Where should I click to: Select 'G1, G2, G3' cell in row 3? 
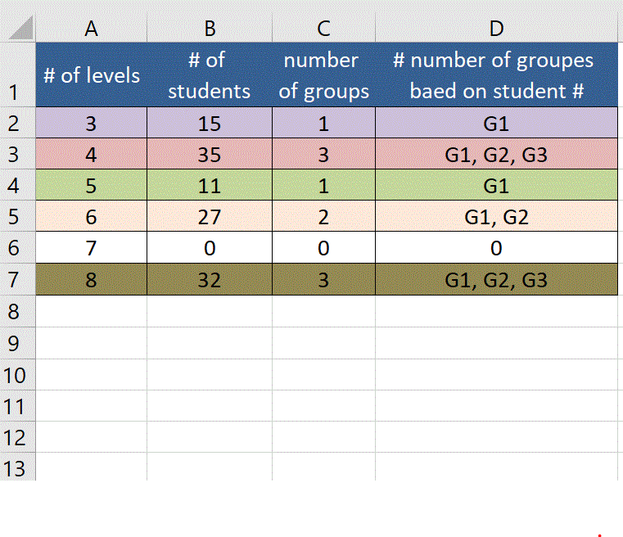497,154
